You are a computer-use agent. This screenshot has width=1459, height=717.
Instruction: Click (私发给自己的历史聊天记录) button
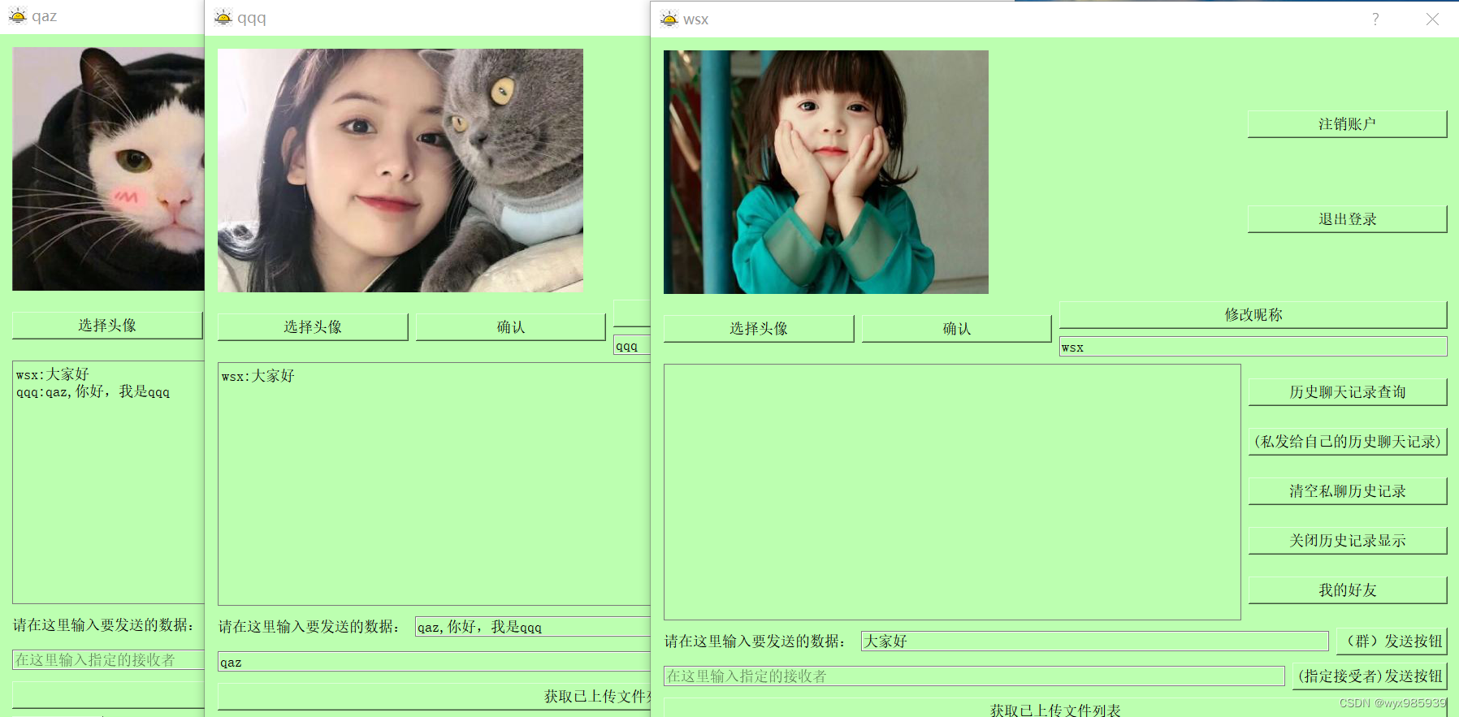coord(1347,442)
